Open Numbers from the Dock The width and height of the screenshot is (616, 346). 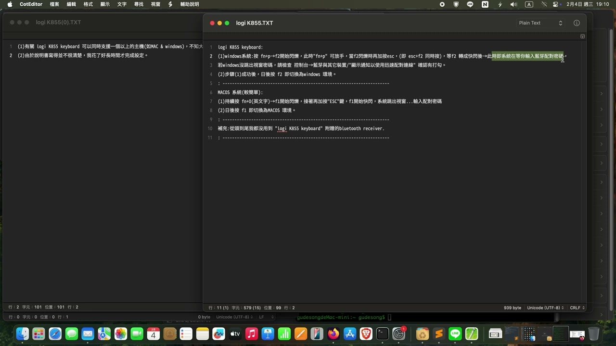coord(284,334)
